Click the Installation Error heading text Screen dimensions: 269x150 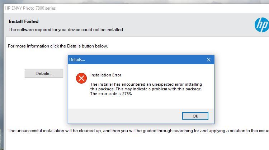click(x=106, y=75)
